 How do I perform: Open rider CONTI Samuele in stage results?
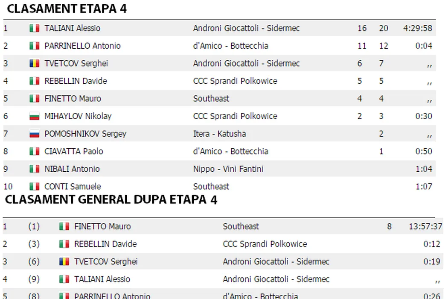click(73, 187)
